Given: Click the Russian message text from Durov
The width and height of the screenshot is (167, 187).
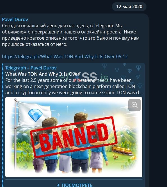Looking at the screenshot, I should (x=70, y=35).
